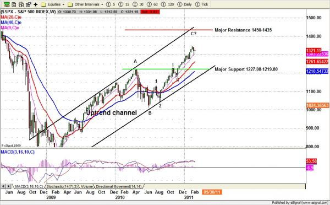Click the green major support horizontal line

tap(166, 69)
